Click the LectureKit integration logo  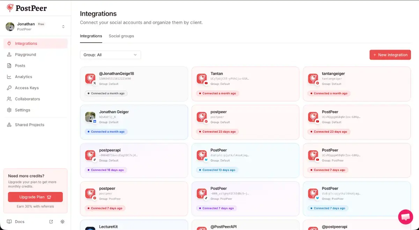click(x=90, y=228)
